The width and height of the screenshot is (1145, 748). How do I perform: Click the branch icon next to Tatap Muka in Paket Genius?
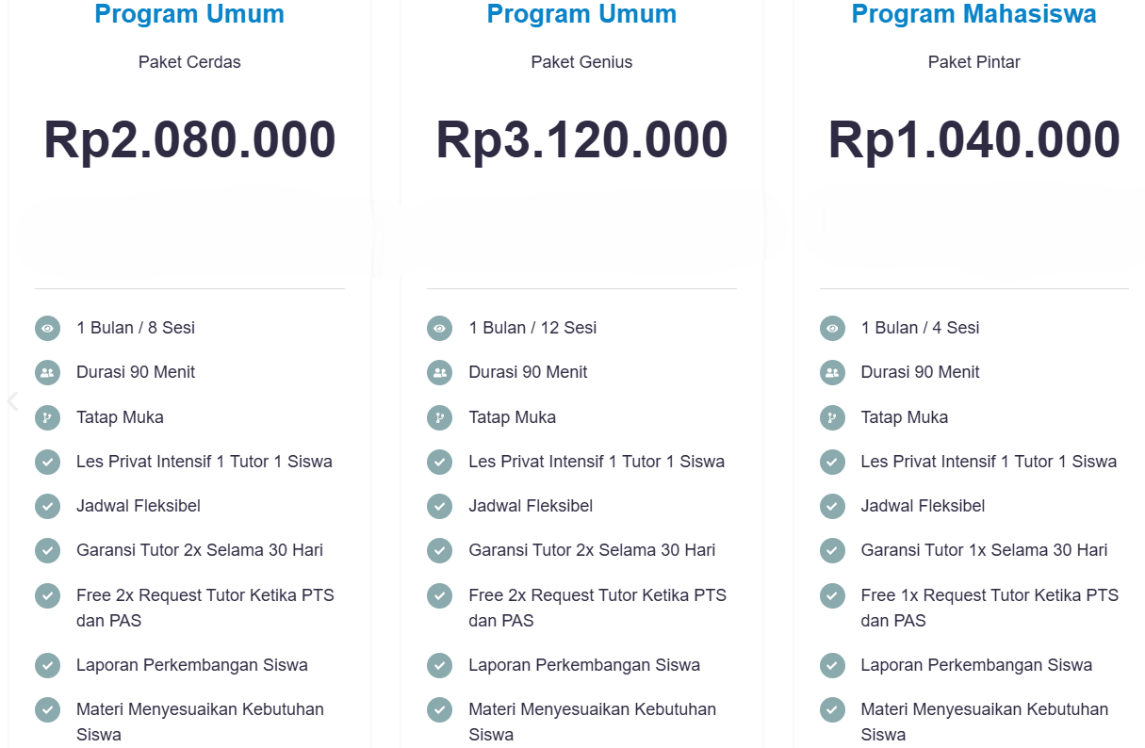pos(439,417)
